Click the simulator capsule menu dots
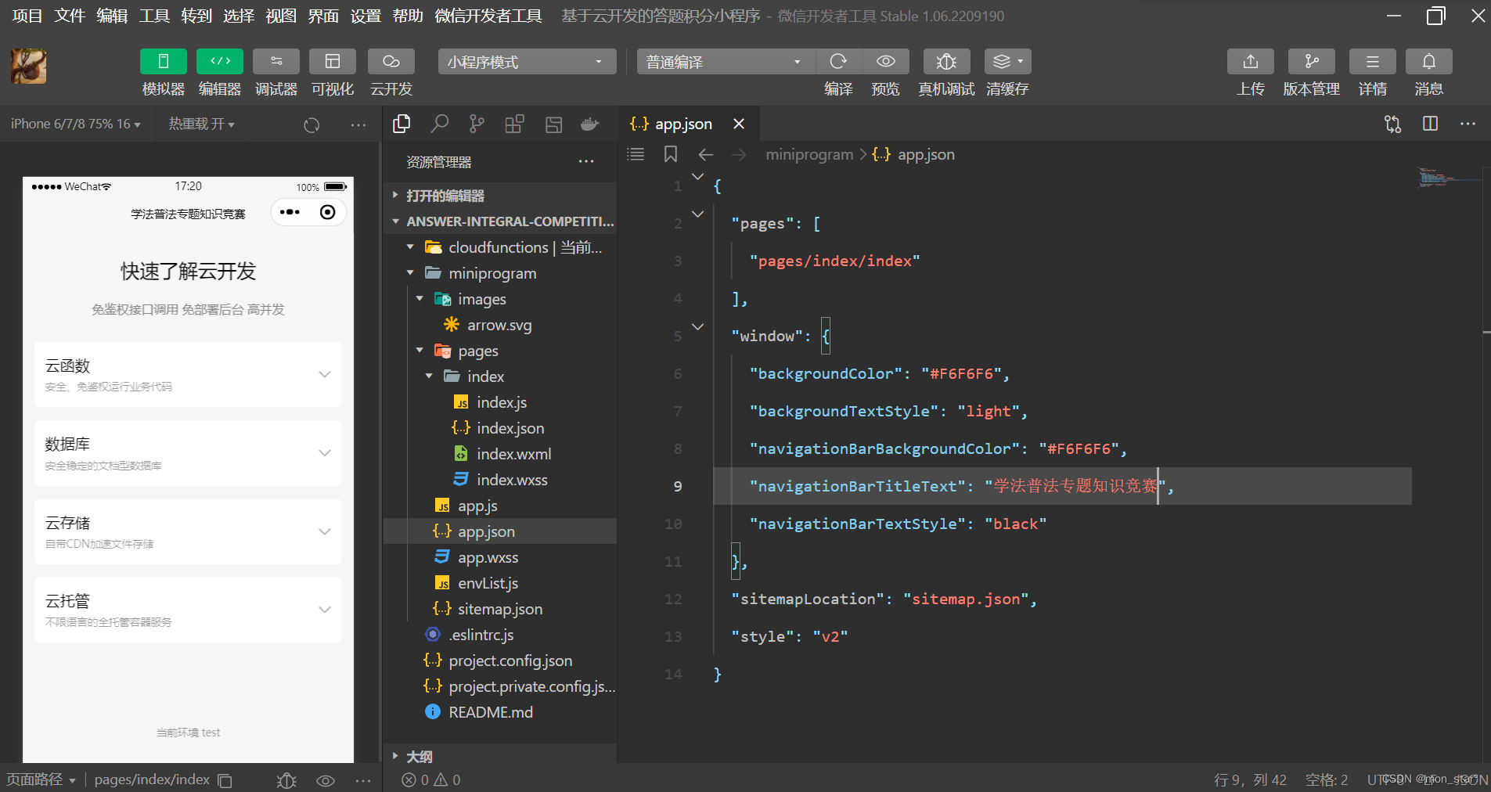Image resolution: width=1491 pixels, height=792 pixels. tap(290, 212)
